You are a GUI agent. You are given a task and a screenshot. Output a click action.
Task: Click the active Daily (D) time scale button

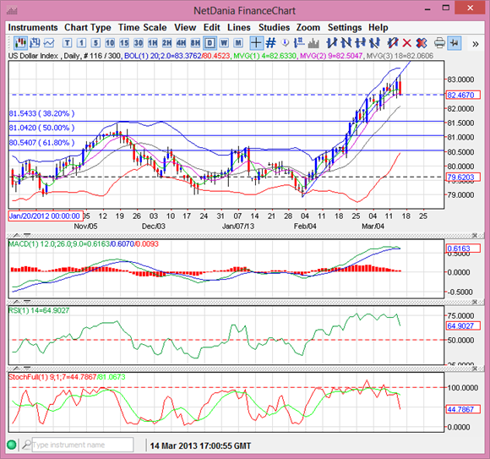click(210, 43)
